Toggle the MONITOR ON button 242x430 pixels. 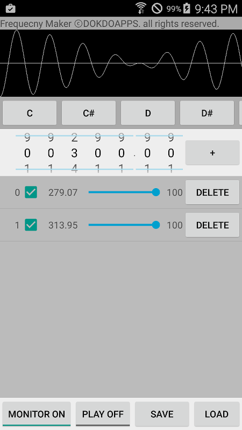37,414
